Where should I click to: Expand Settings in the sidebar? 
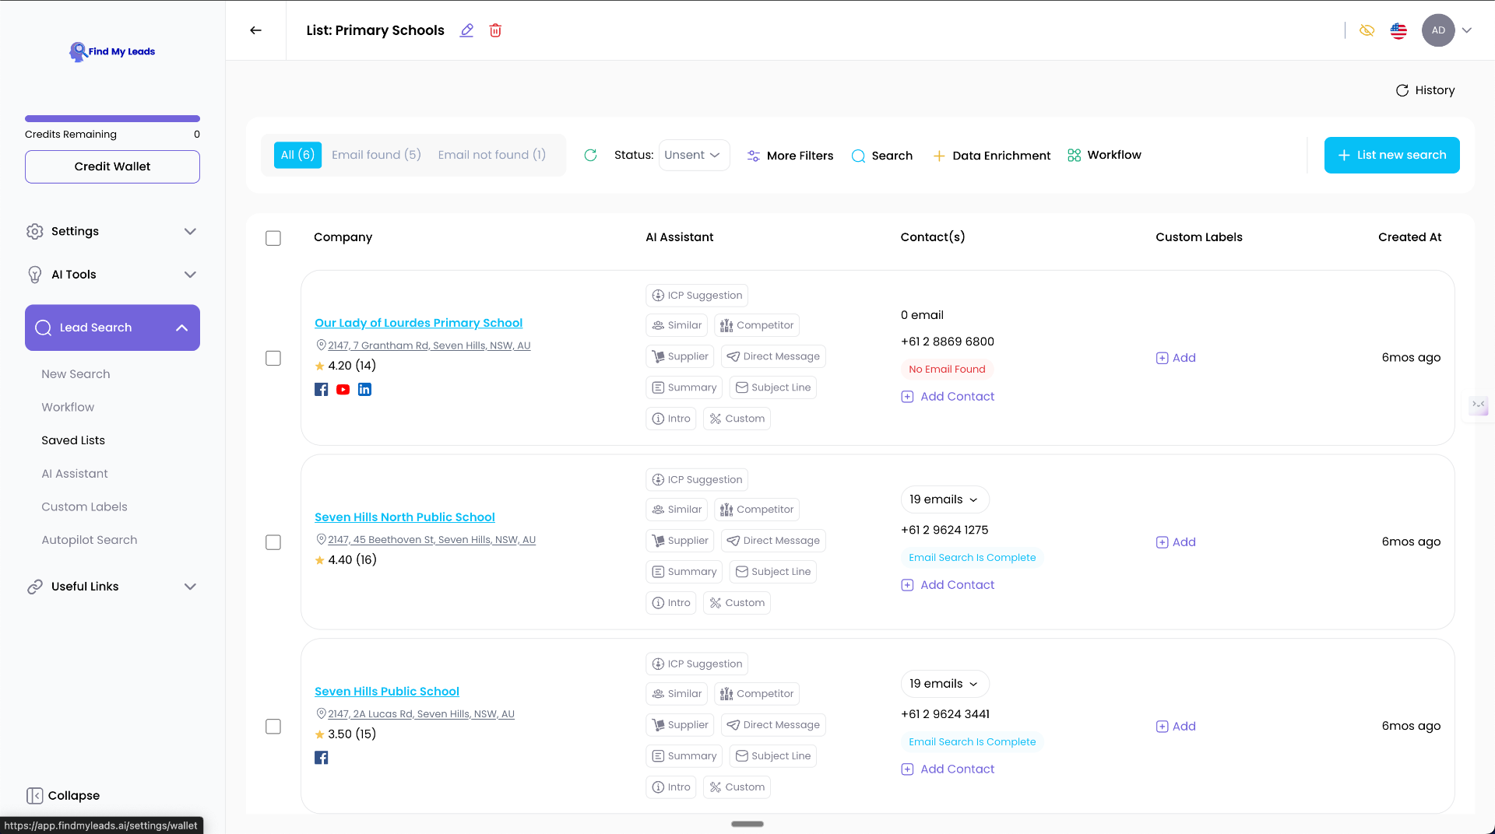[112, 231]
